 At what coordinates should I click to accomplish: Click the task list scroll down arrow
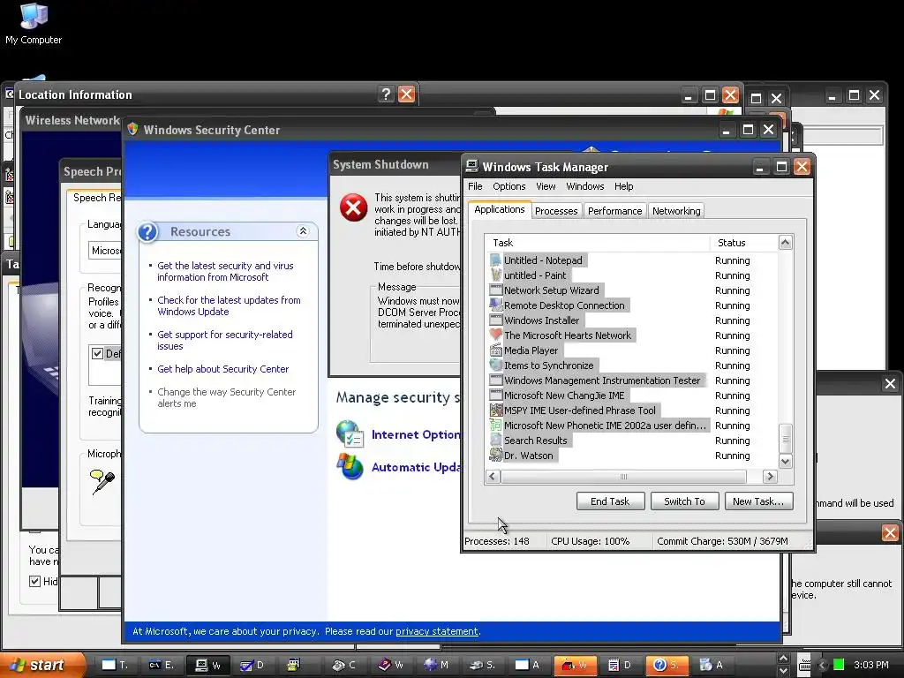click(785, 461)
